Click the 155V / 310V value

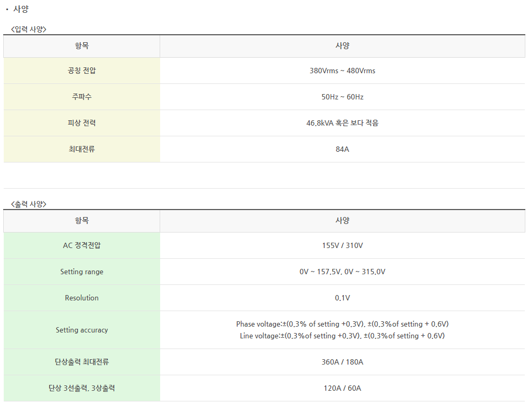pos(342,245)
